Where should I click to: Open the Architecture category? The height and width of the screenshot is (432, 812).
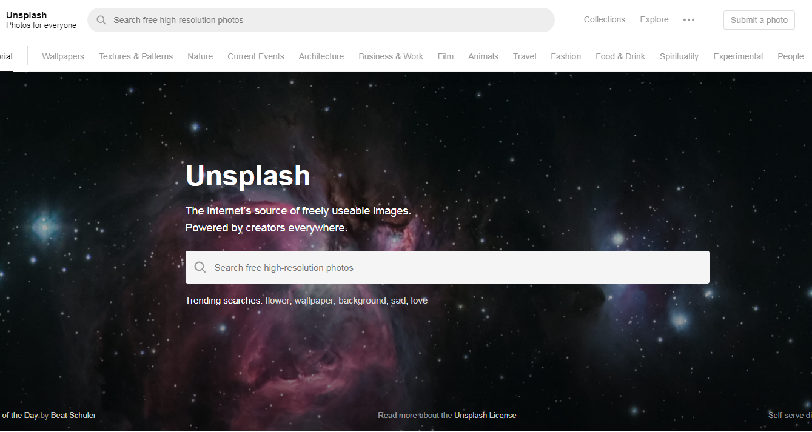click(321, 56)
